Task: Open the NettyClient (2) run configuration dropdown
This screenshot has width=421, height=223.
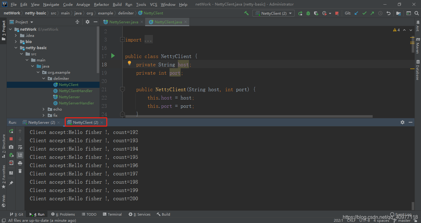Action: click(x=273, y=13)
